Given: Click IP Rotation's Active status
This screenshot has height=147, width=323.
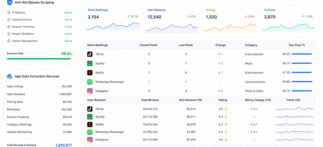Looking at the screenshot, I should (x=68, y=13).
